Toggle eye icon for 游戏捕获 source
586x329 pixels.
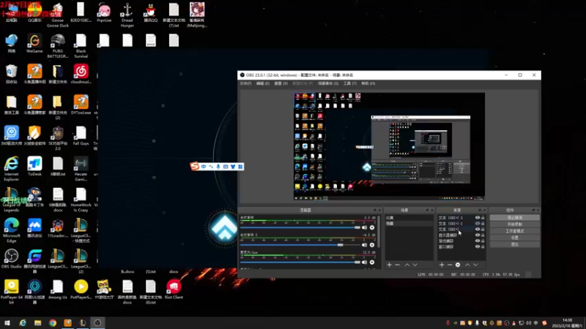478,241
